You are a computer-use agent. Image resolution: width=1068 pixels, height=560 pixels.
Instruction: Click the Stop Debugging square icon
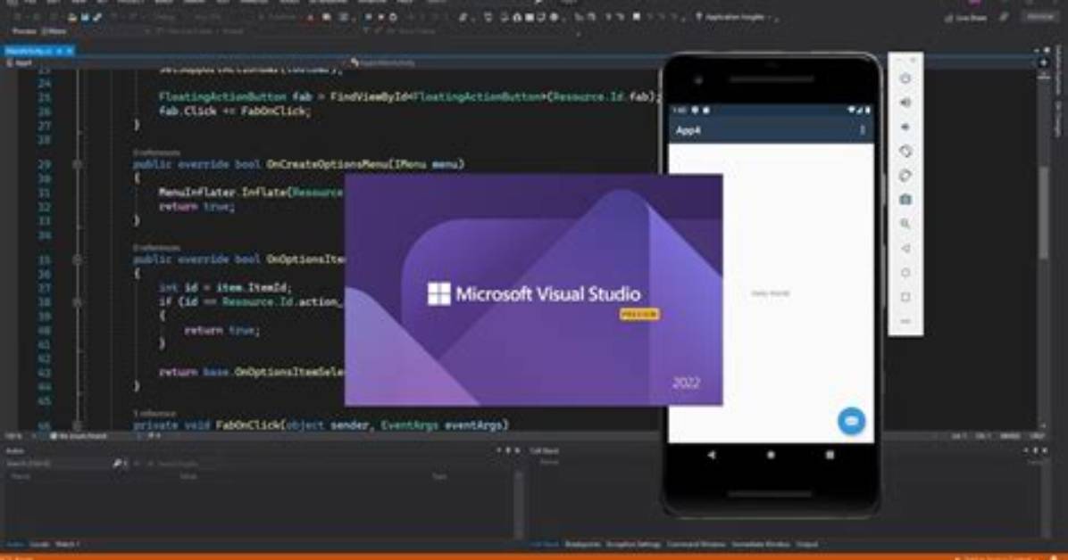pos(381,17)
